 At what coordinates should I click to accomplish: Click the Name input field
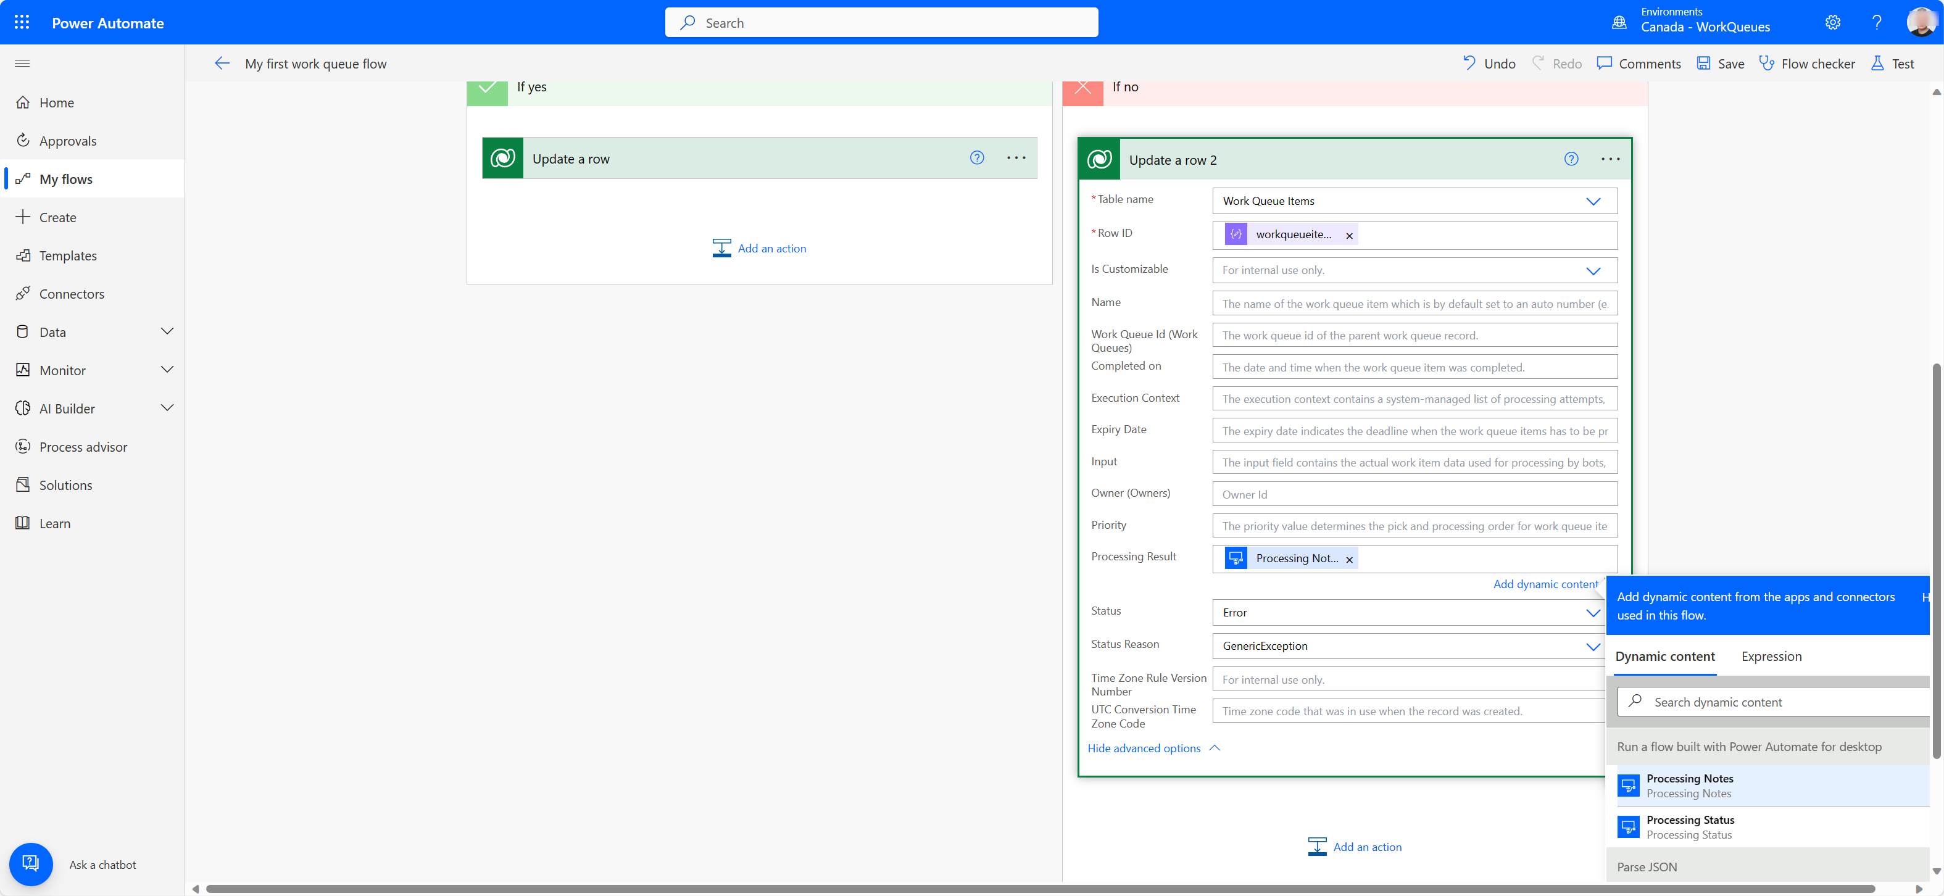(1414, 304)
